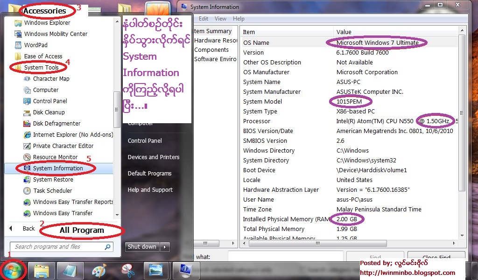Click Start menu list scroll down arrow
Viewport: 478px width, 280px height.
pos(117,215)
